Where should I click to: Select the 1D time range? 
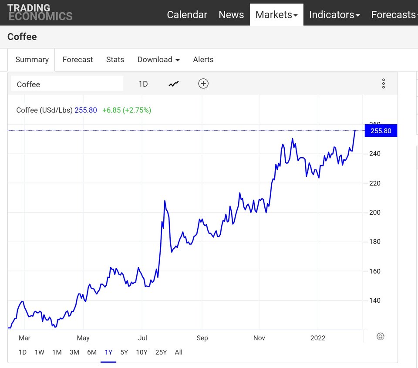[22, 352]
